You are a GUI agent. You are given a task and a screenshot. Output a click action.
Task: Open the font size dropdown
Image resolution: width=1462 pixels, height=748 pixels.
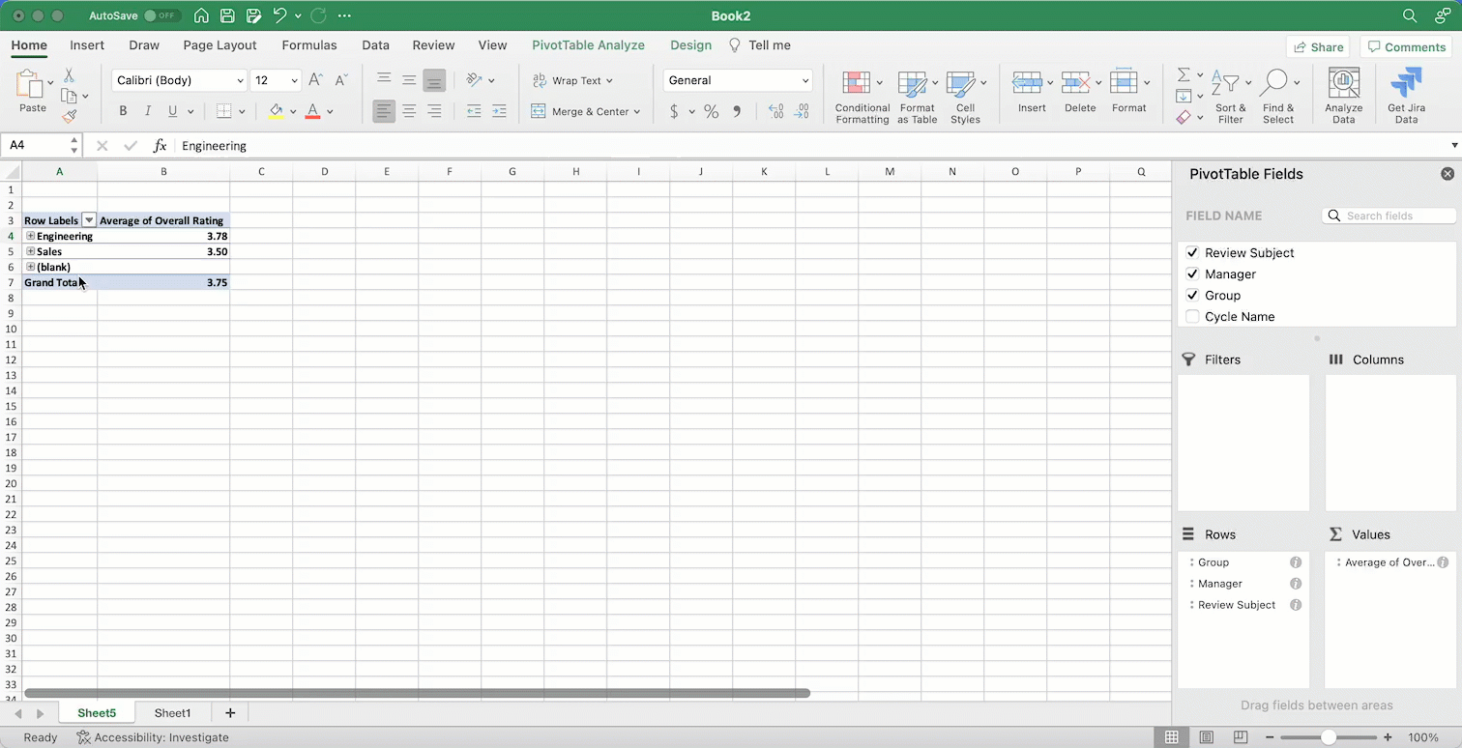pyautogui.click(x=294, y=81)
